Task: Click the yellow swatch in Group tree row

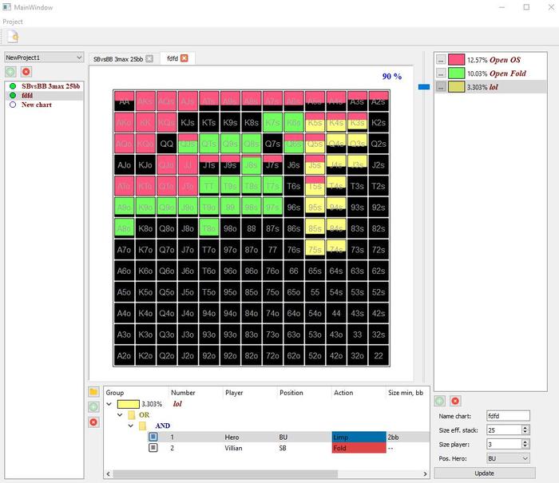Action: click(128, 404)
